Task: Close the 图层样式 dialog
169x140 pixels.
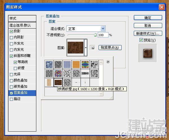Action: tap(162, 7)
